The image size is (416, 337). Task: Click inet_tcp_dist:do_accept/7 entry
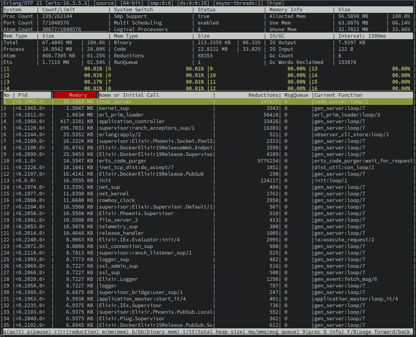pyautogui.click(x=136, y=167)
